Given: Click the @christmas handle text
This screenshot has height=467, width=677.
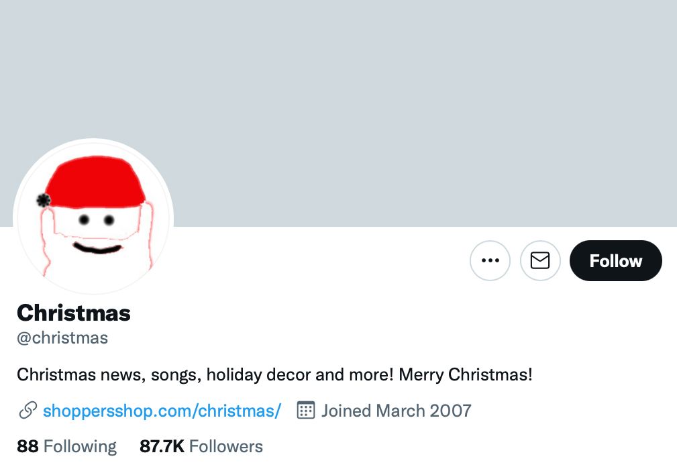Looking at the screenshot, I should point(62,338).
